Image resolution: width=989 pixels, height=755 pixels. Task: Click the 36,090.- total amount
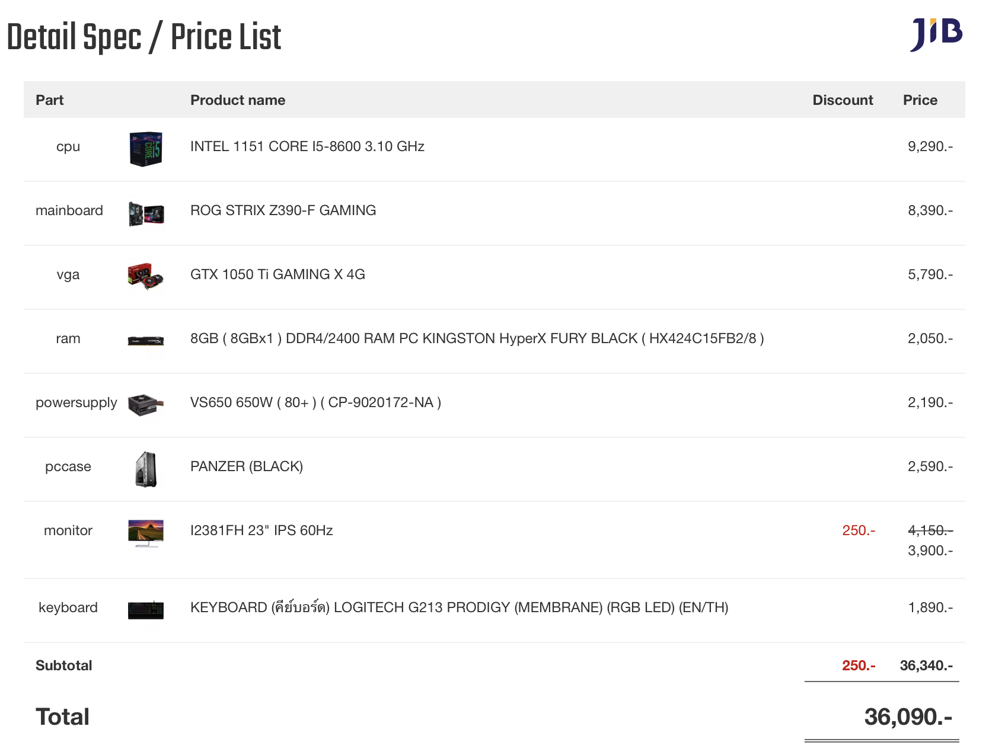908,717
